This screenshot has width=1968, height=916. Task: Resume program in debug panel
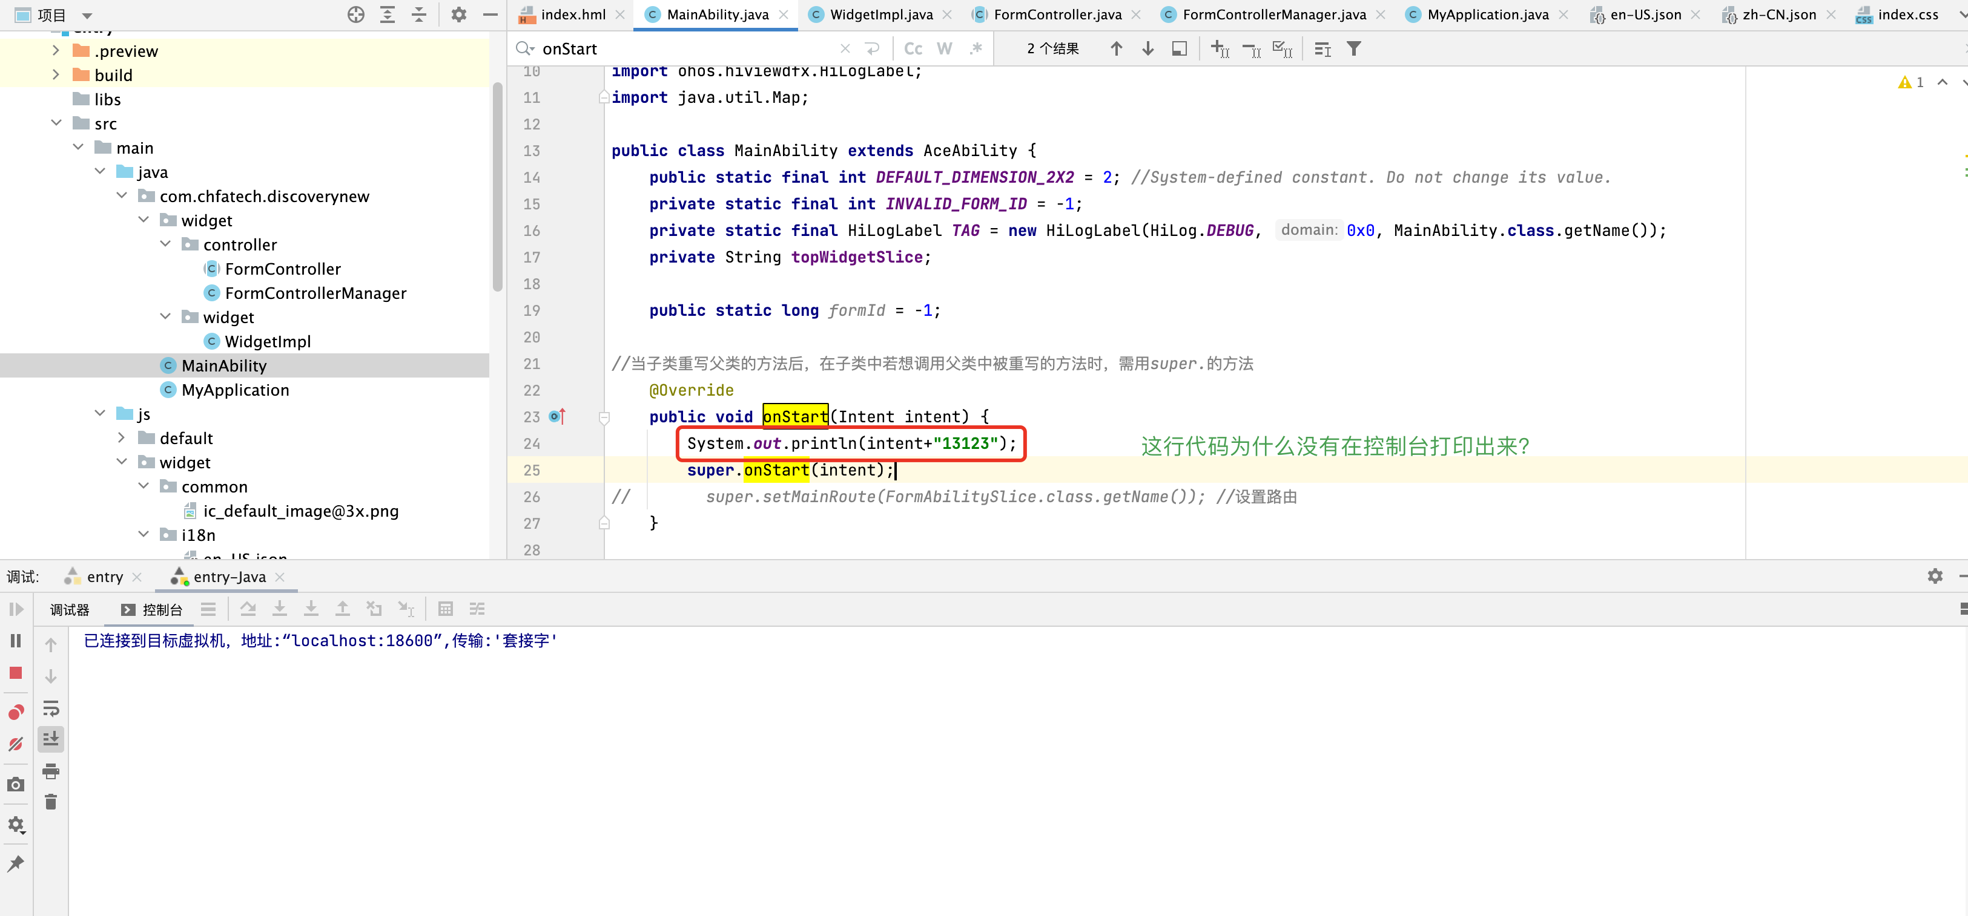coord(16,609)
